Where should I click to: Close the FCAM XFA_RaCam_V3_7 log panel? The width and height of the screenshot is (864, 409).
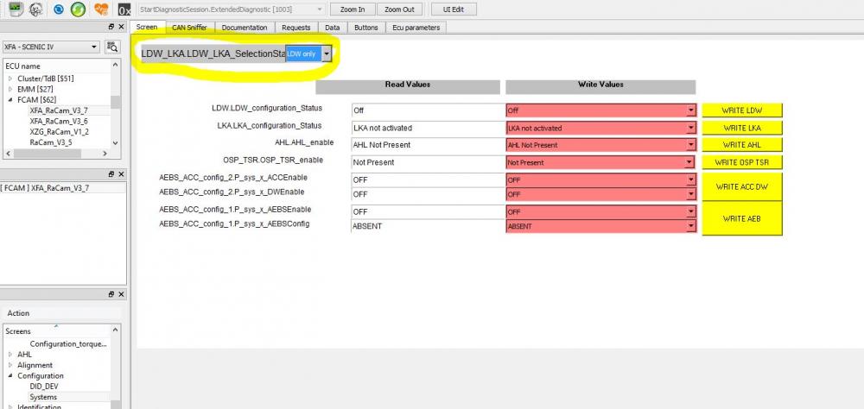tap(121, 174)
